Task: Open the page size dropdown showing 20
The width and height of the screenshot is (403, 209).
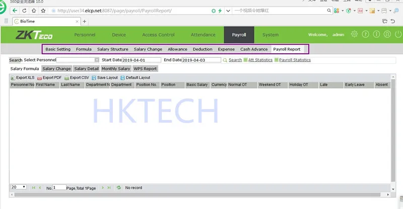Action: [19, 187]
